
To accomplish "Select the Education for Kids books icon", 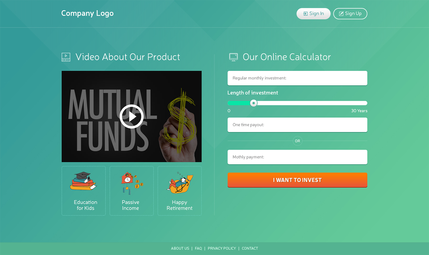I will (84, 181).
